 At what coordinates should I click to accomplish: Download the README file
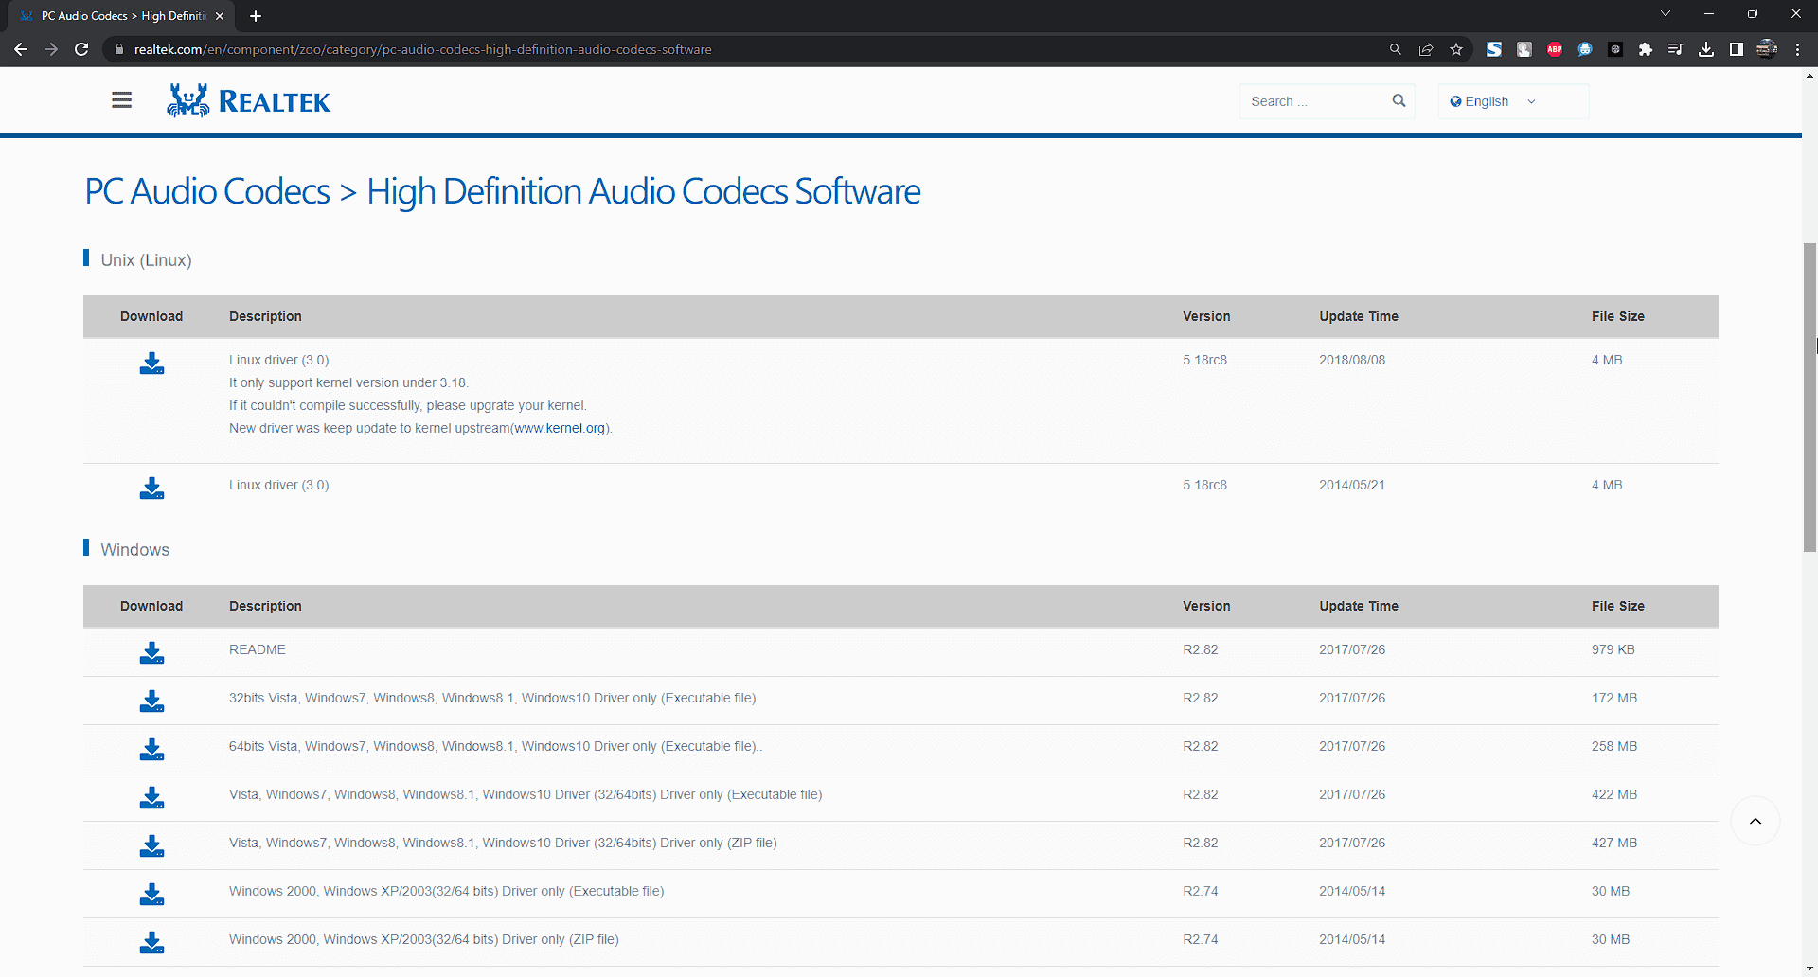151,653
